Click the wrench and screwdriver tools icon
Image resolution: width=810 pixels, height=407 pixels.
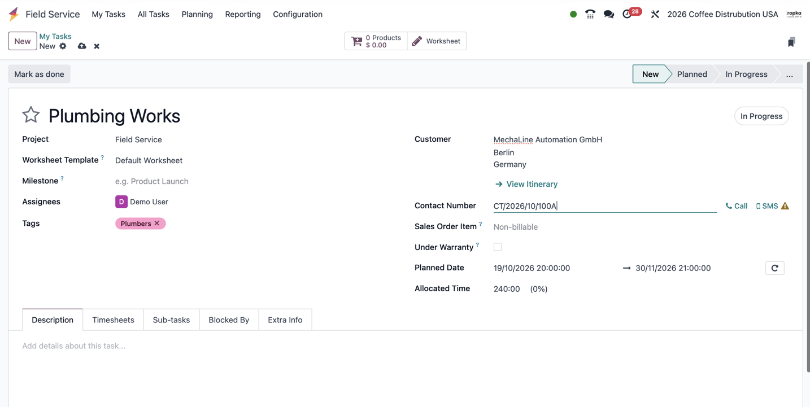(x=655, y=14)
